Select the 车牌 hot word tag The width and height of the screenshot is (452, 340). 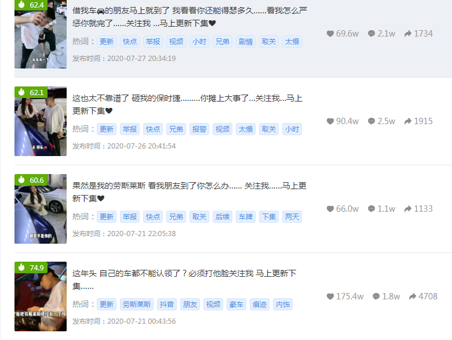(246, 217)
